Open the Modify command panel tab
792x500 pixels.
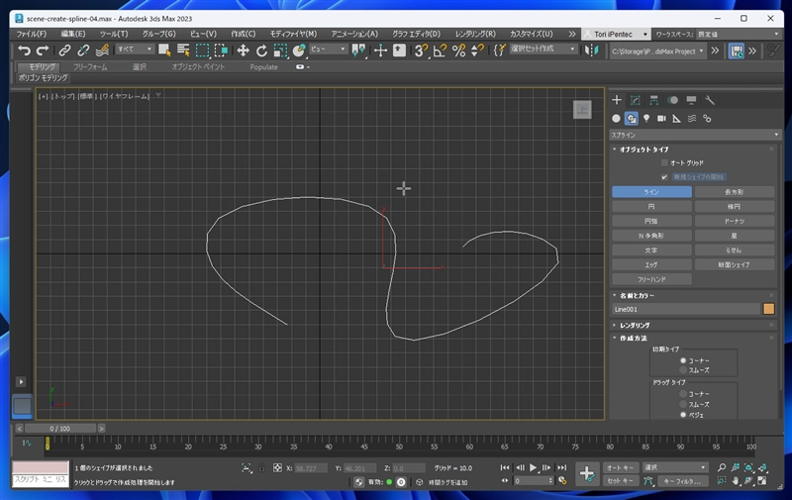[636, 100]
